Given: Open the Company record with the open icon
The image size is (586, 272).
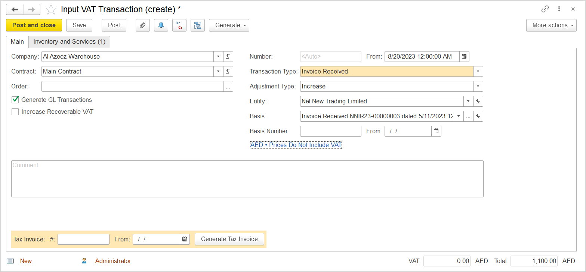Looking at the screenshot, I should (228, 57).
